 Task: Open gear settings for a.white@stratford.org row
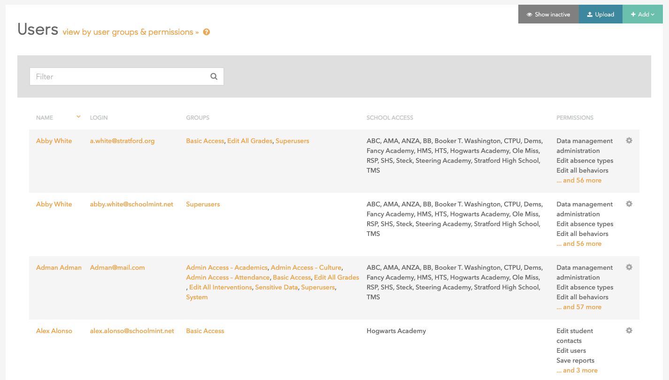629,140
